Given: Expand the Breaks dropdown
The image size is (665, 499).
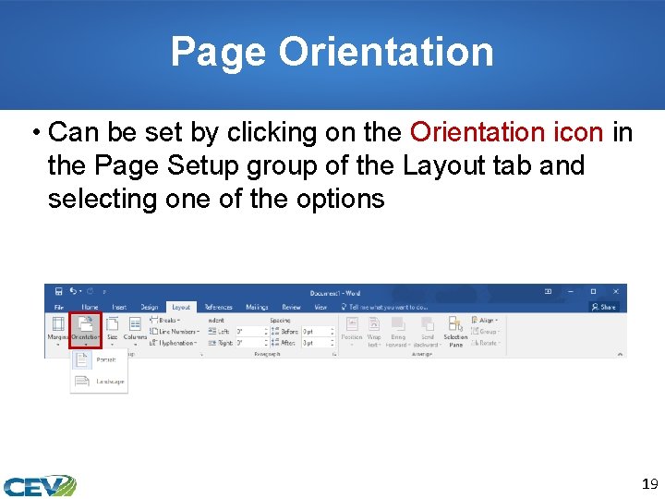Looking at the screenshot, I should point(165,320).
